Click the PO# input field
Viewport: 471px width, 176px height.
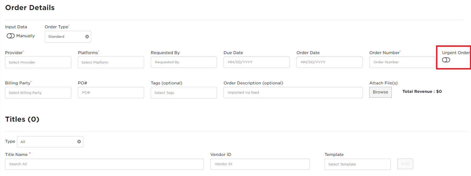[x=111, y=92]
